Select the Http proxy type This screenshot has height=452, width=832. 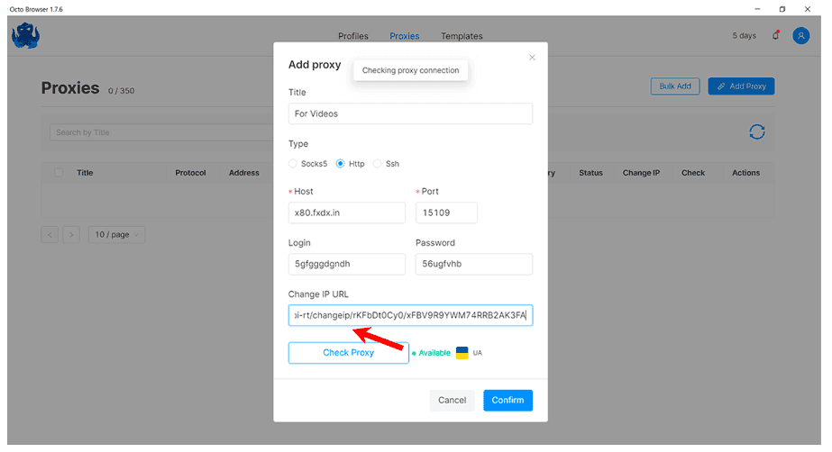click(341, 164)
